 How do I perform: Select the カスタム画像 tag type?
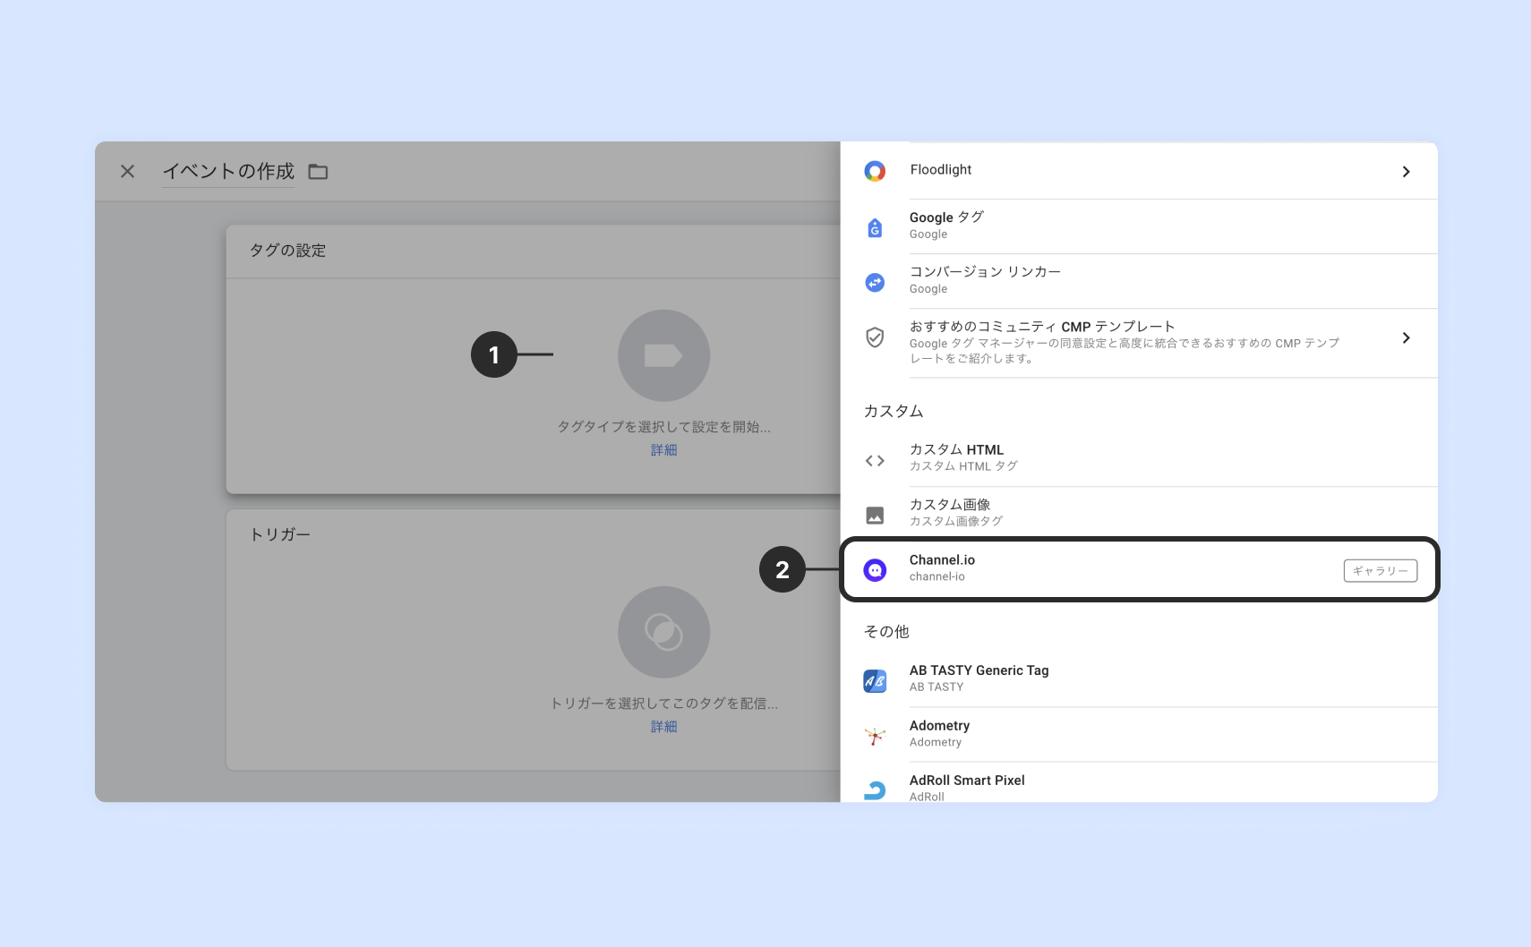[1139, 514]
